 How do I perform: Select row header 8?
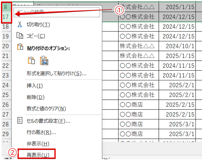7,7
